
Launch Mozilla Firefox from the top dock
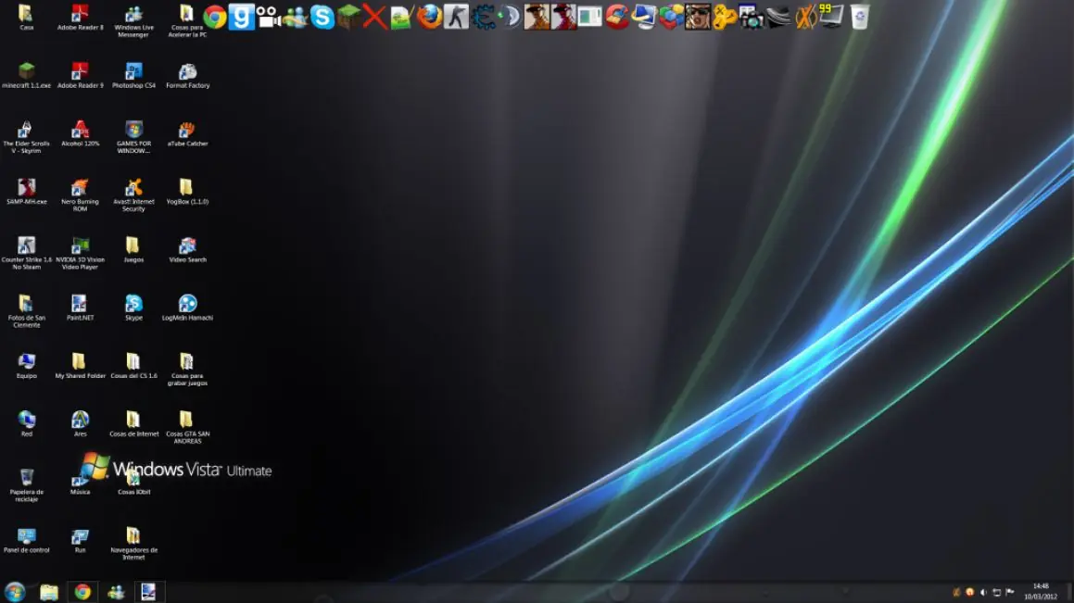(x=429, y=17)
